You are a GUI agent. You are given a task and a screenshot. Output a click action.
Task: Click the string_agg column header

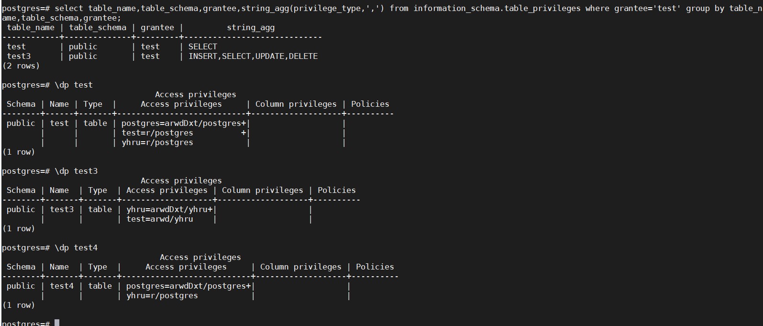[251, 27]
